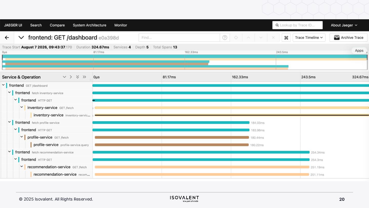Click the trace ID e0a398d text
The height and width of the screenshot is (208, 369).
point(109,38)
